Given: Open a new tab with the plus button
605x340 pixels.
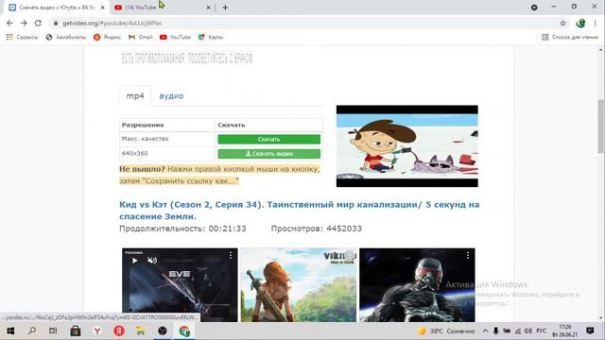Looking at the screenshot, I should coord(225,8).
